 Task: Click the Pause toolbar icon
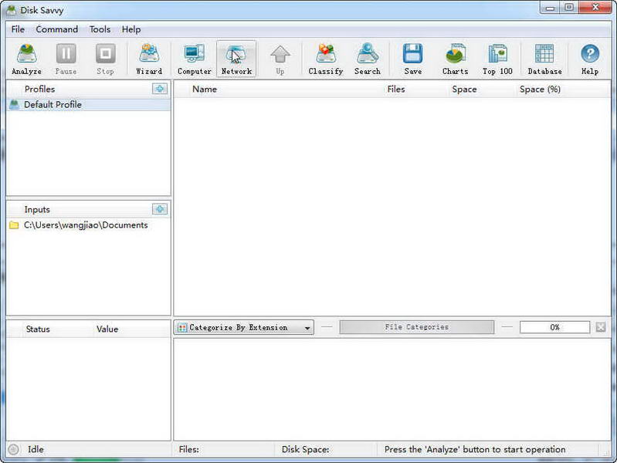[x=66, y=59]
